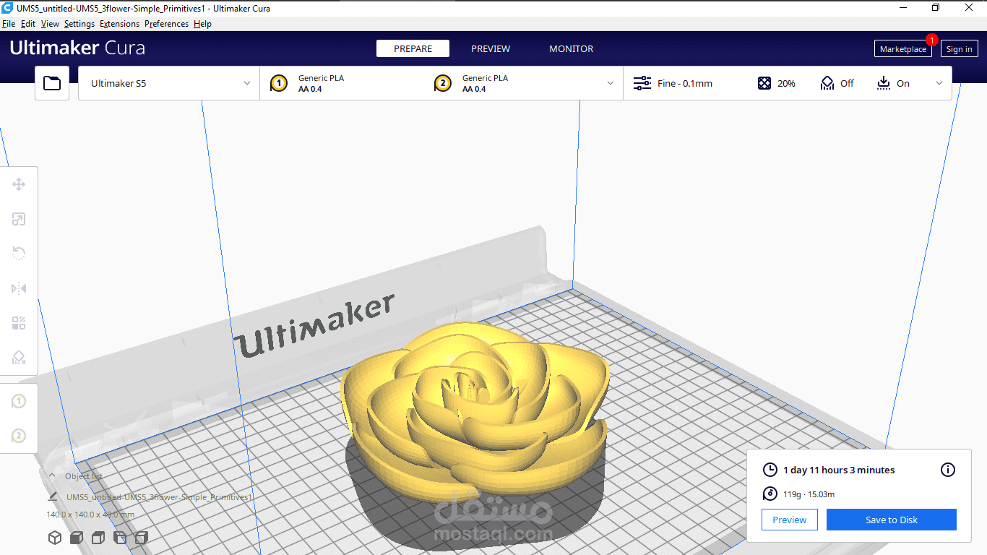Switch to right view cube icon
Image resolution: width=987 pixels, height=555 pixels.
pyautogui.click(x=142, y=538)
